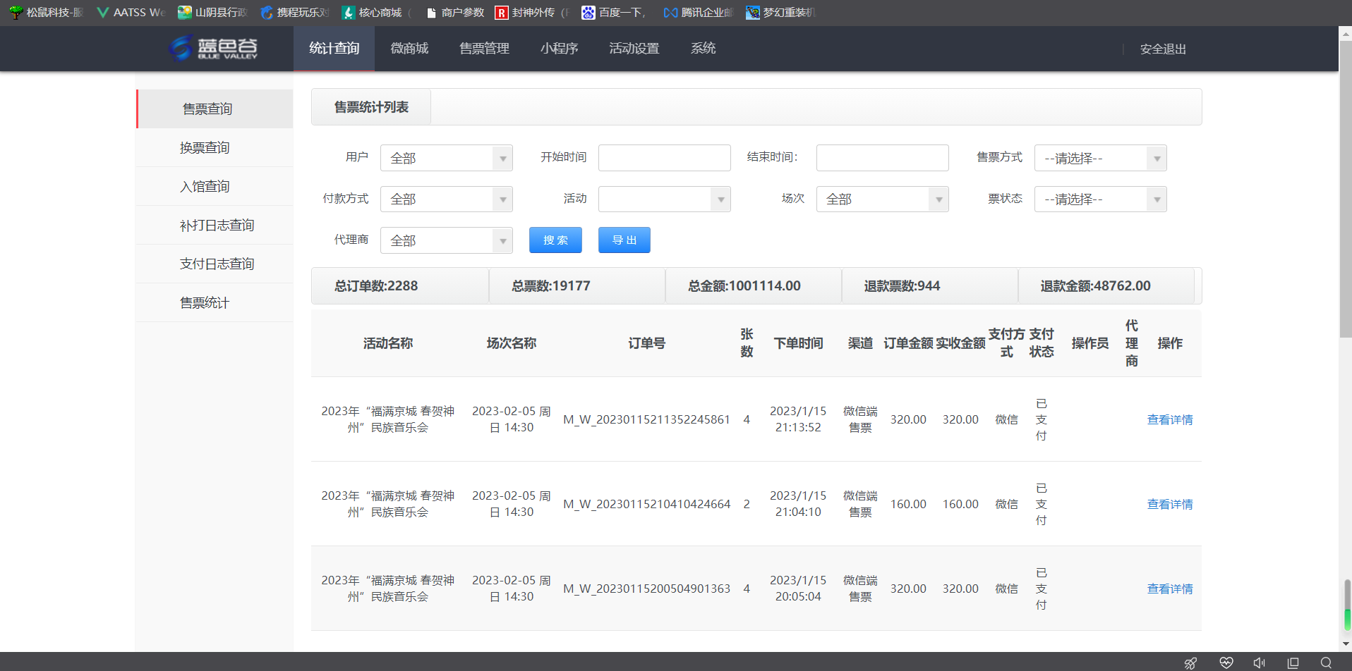1352x671 pixels.
Task: Click the scrollbar down arrow
Action: point(1346,644)
